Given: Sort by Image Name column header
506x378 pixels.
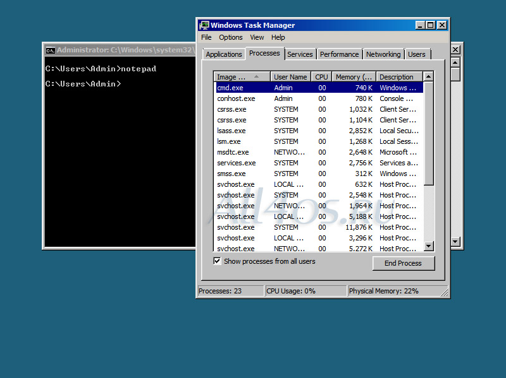Looking at the screenshot, I should tap(242, 77).
